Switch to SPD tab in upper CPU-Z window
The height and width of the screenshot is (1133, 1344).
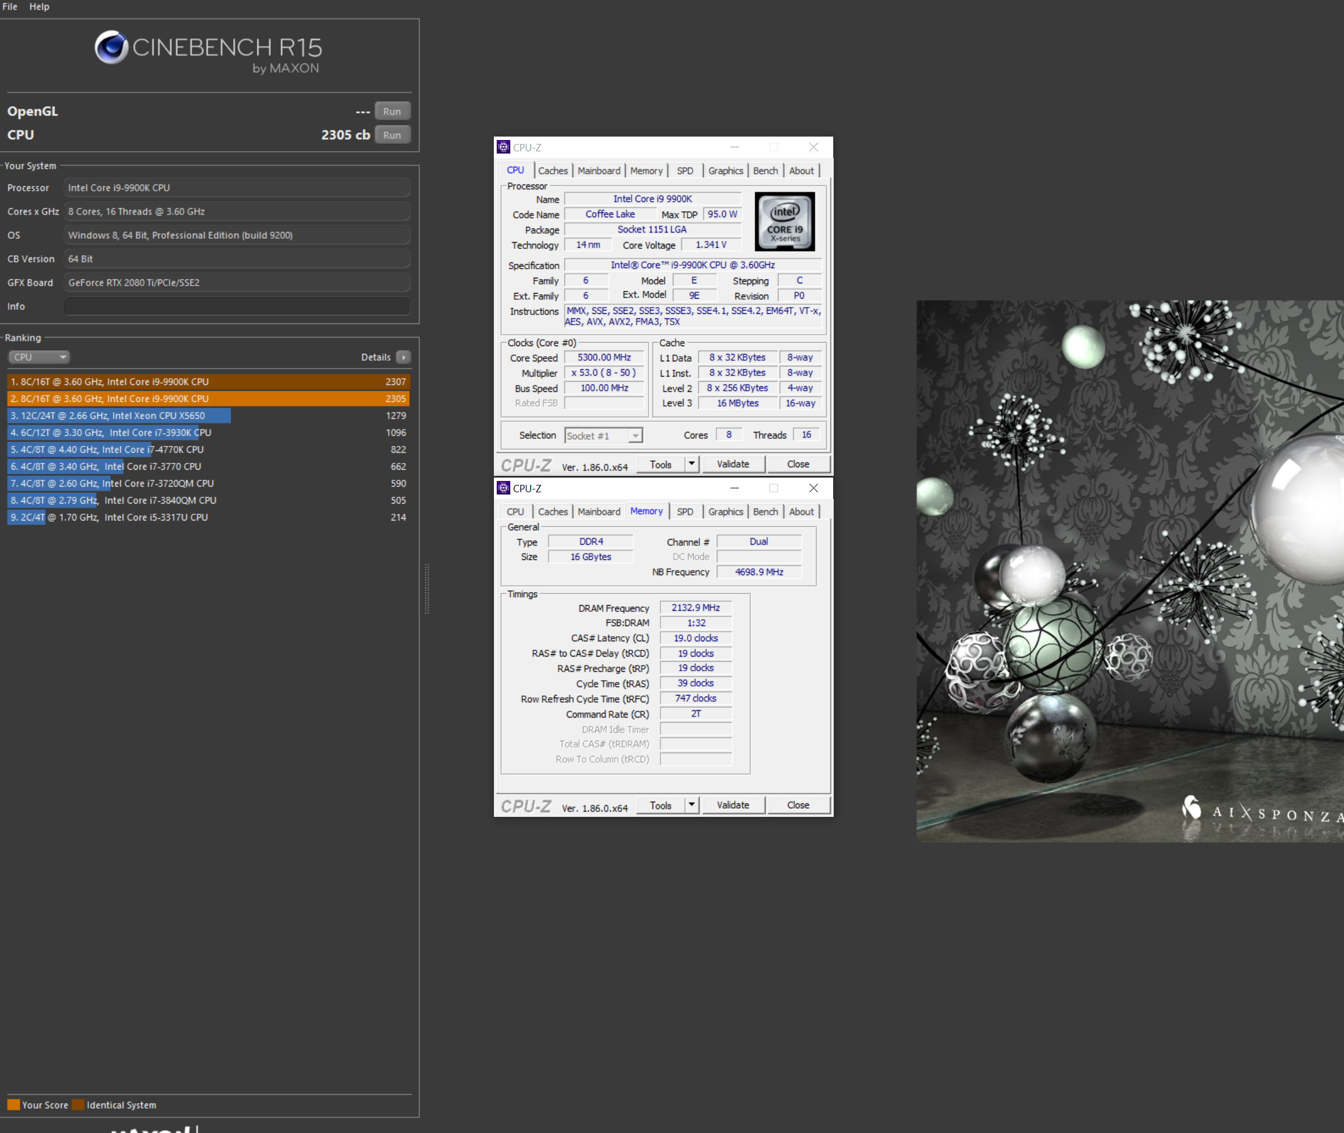(685, 171)
